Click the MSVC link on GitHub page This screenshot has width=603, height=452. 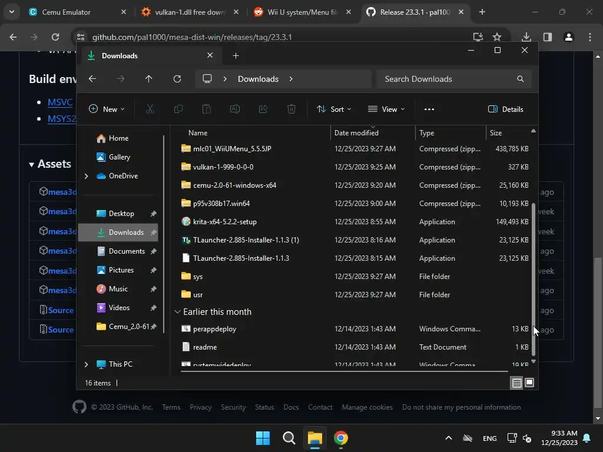click(60, 102)
